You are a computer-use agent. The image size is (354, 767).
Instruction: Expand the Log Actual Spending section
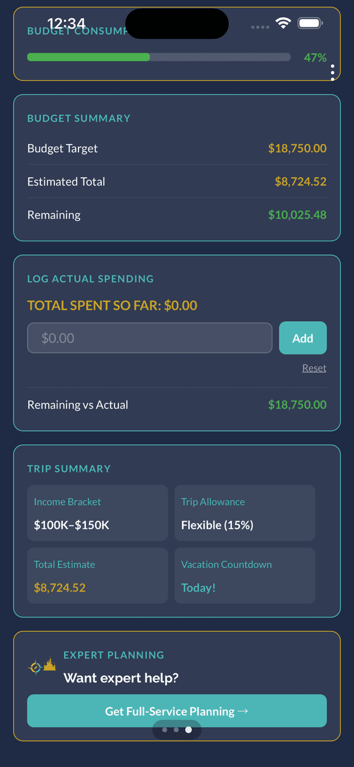click(x=90, y=279)
